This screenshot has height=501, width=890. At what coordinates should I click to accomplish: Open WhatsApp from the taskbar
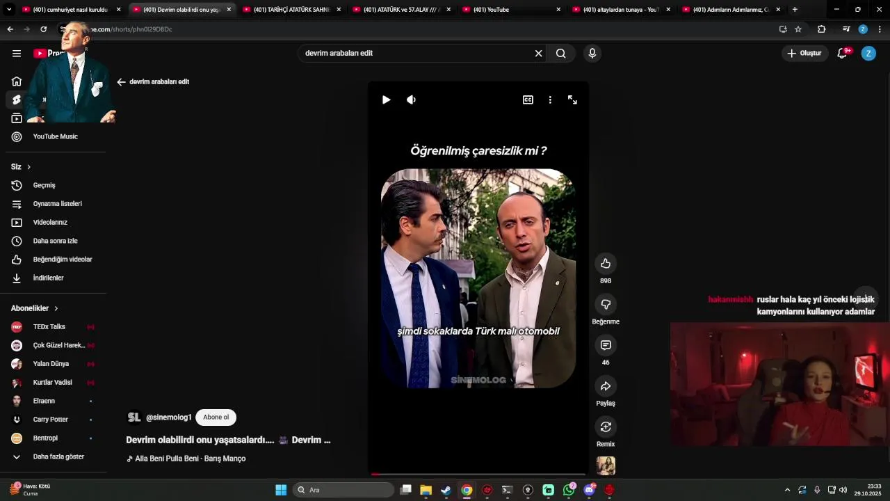tap(569, 490)
